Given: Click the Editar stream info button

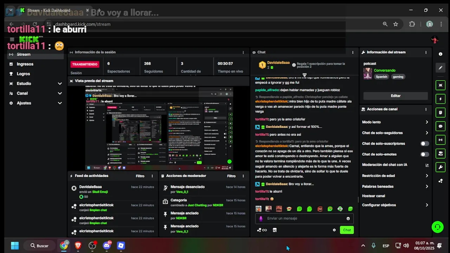Looking at the screenshot, I should pos(396,96).
